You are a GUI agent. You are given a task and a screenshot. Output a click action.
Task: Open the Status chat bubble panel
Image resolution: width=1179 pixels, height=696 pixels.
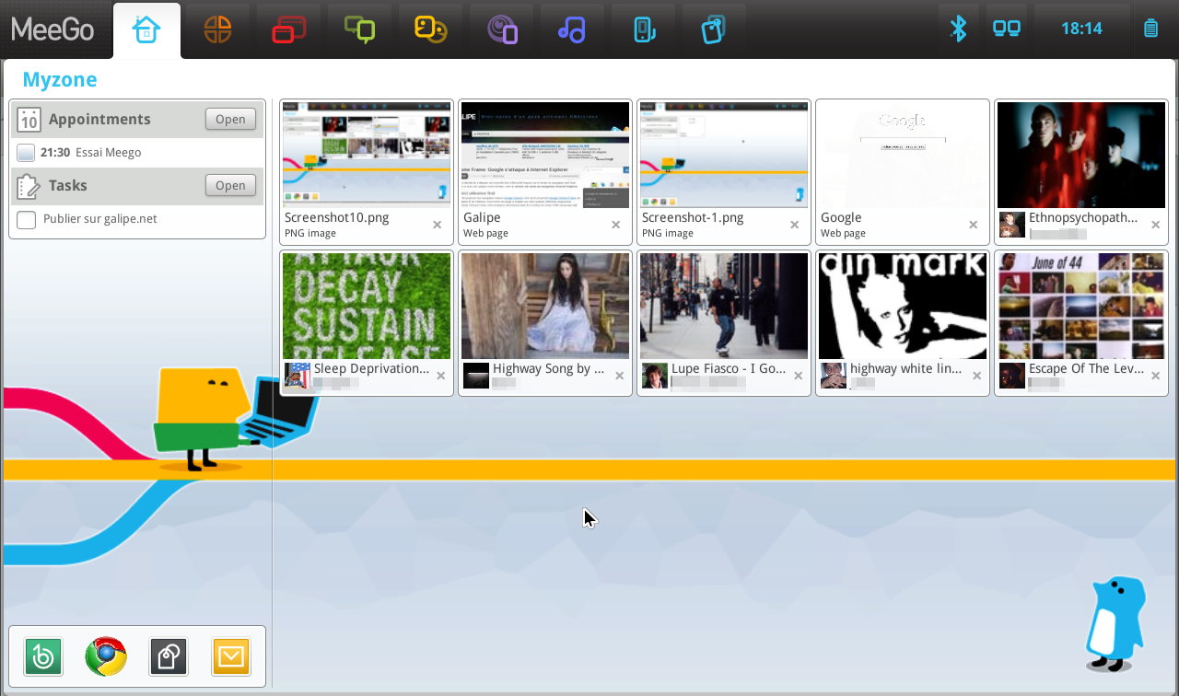point(359,29)
